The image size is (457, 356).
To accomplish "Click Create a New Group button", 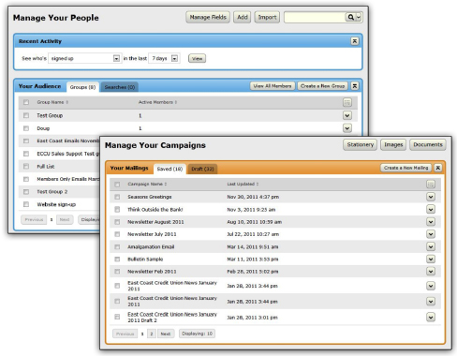I will 322,86.
